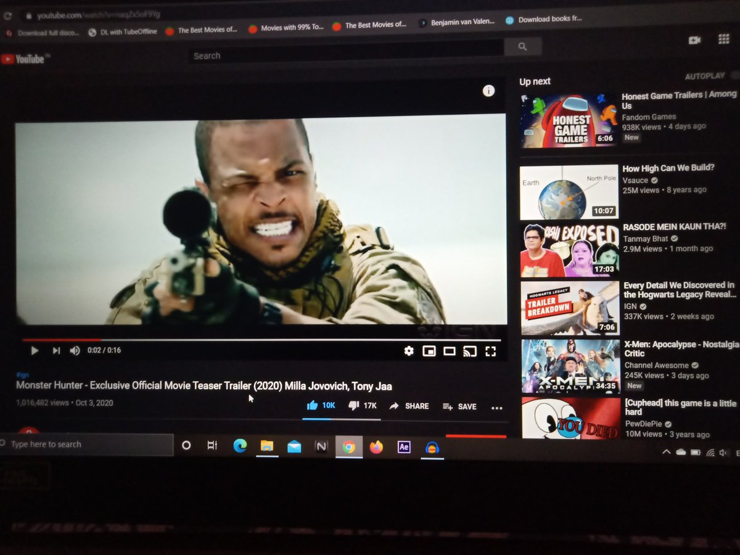Open 'Movies with 99% To...' bookmark

286,28
